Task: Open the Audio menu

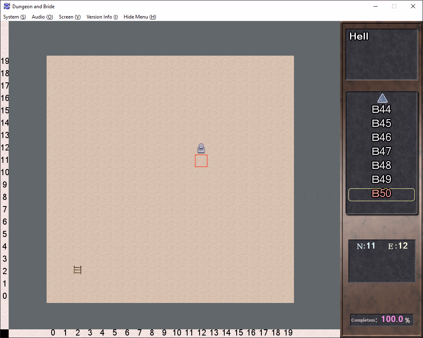Action: (42, 17)
